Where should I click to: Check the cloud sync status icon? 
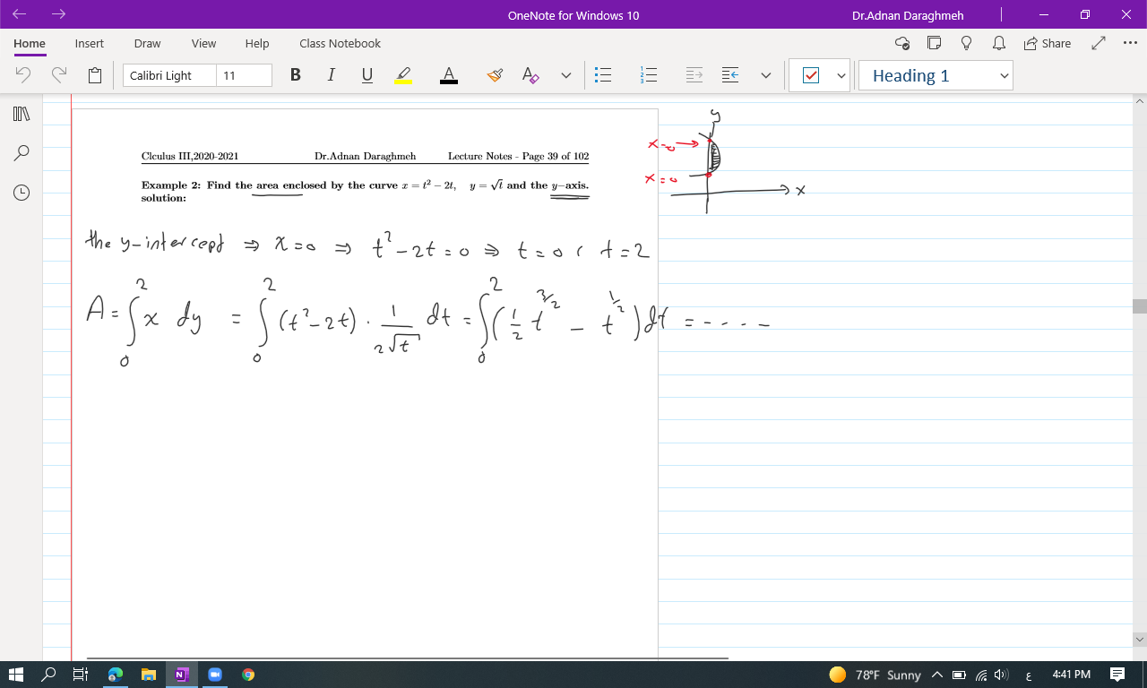pos(902,43)
